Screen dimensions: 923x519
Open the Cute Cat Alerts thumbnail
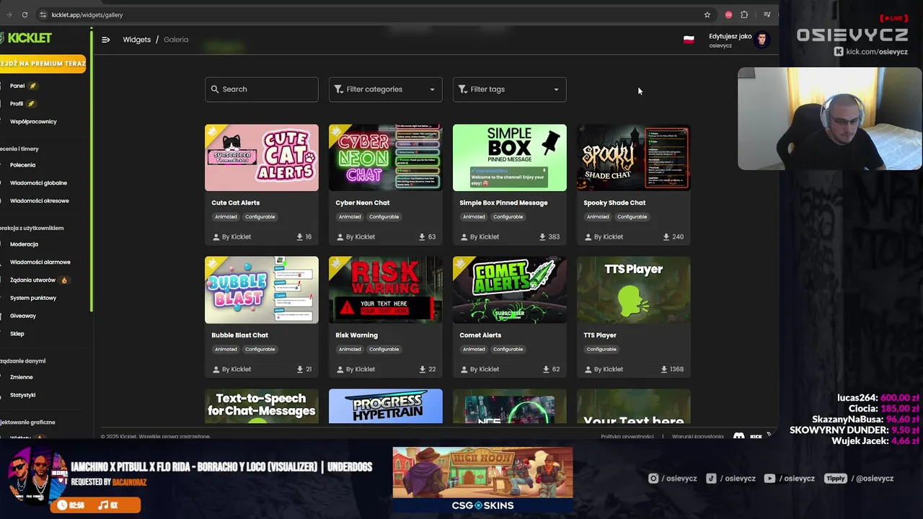pyautogui.click(x=262, y=158)
